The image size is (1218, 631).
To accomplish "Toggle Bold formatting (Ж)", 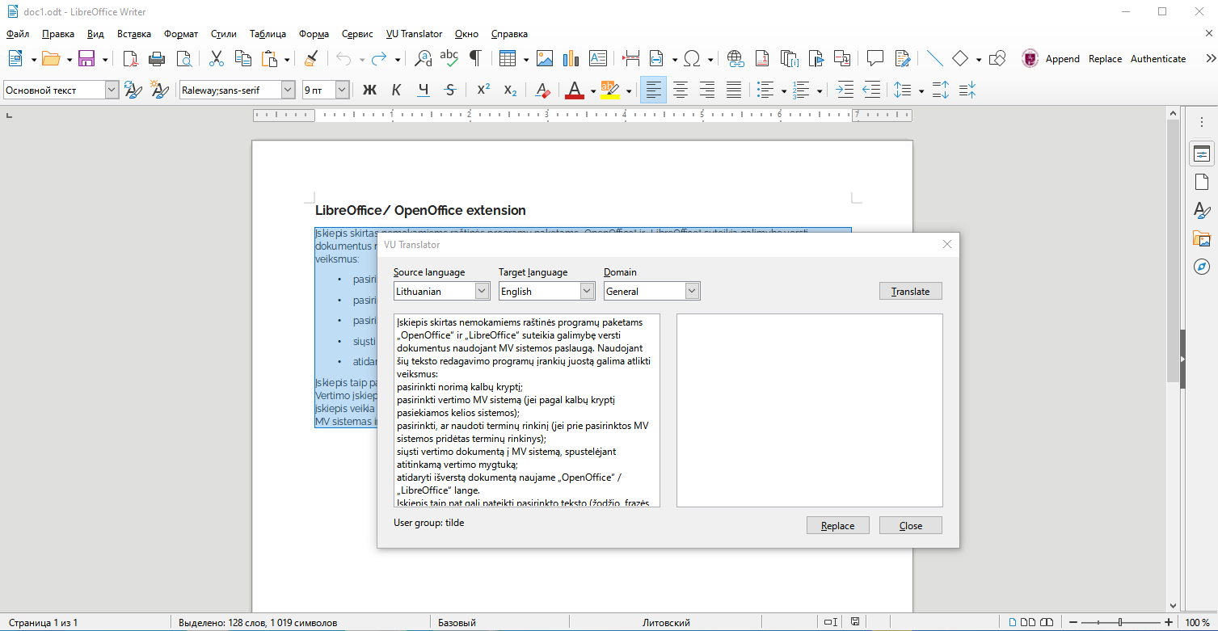I will pyautogui.click(x=369, y=90).
